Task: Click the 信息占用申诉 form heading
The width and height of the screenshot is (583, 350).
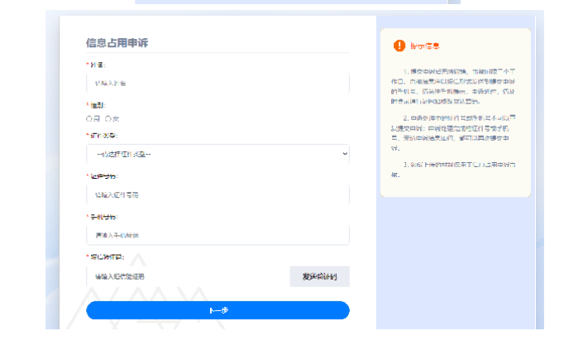Action: (117, 43)
